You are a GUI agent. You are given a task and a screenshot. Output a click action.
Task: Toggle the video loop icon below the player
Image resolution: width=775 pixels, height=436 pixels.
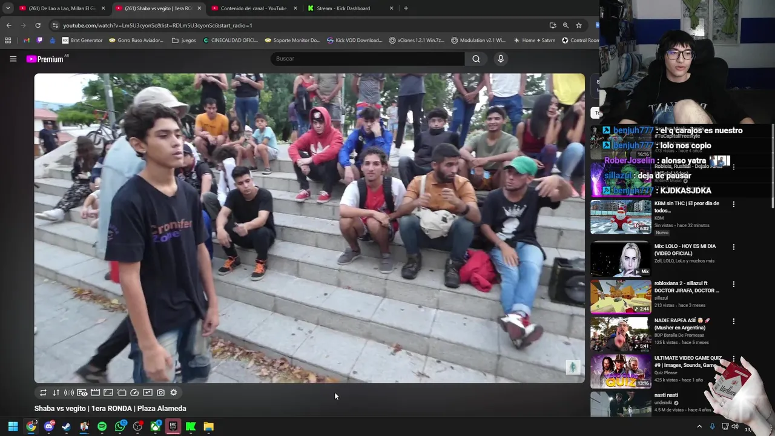point(43,392)
